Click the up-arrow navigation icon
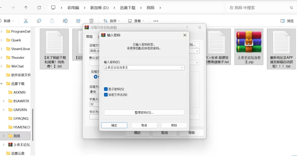The image size is (297, 156). pyautogui.click(x=26, y=7)
